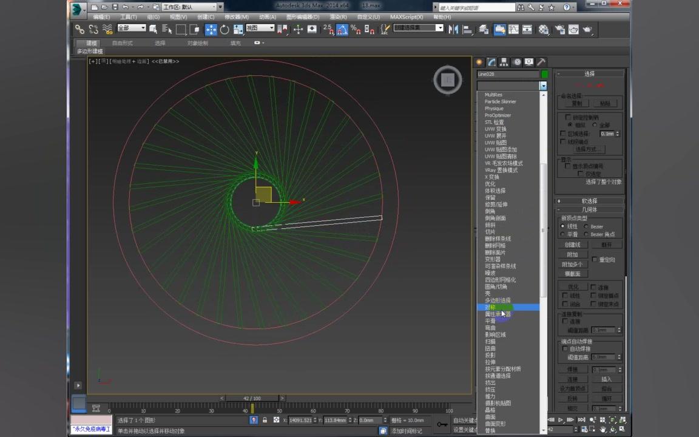Click the Mirror tool in main toolbar

point(454,29)
